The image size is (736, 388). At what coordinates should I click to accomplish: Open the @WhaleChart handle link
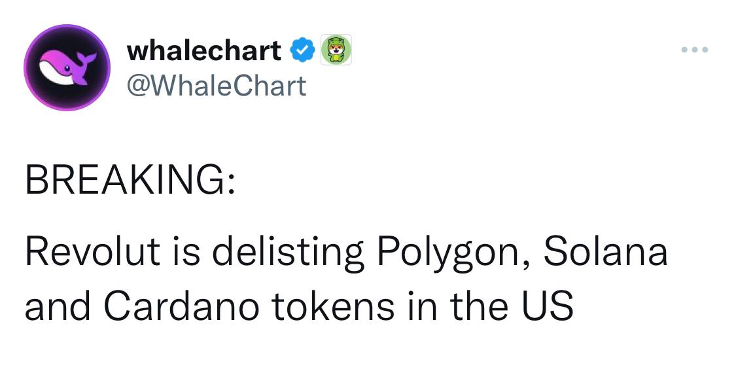click(217, 86)
